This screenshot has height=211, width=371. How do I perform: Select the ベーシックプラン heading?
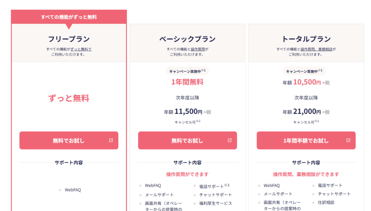(187, 39)
